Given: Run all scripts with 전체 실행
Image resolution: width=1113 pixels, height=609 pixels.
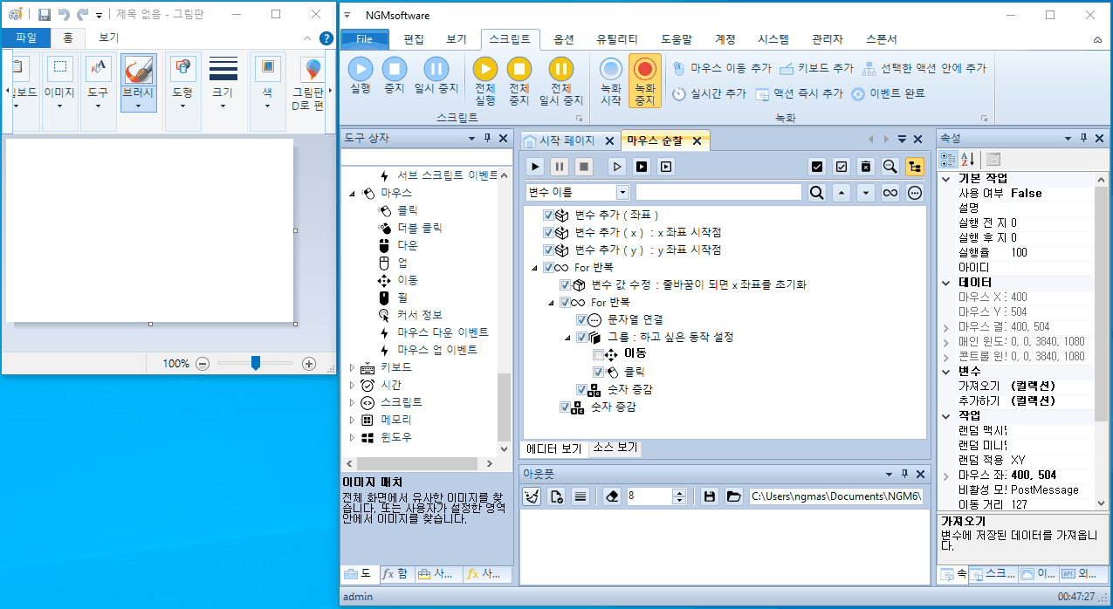Looking at the screenshot, I should tap(485, 81).
